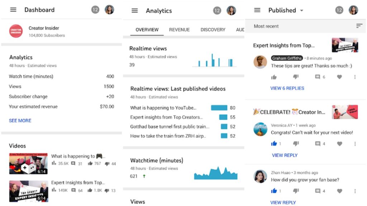Heart Veronica AY's comment

[339, 144]
